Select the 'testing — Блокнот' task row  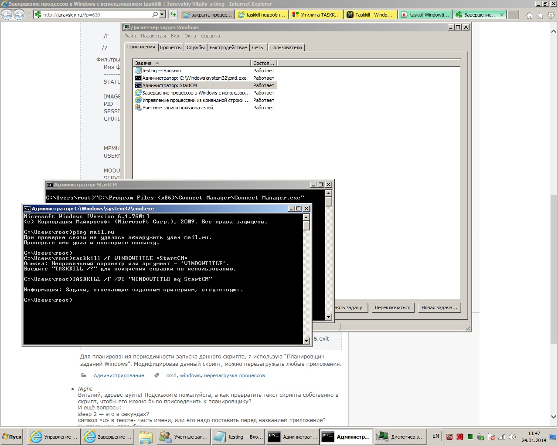click(x=205, y=71)
